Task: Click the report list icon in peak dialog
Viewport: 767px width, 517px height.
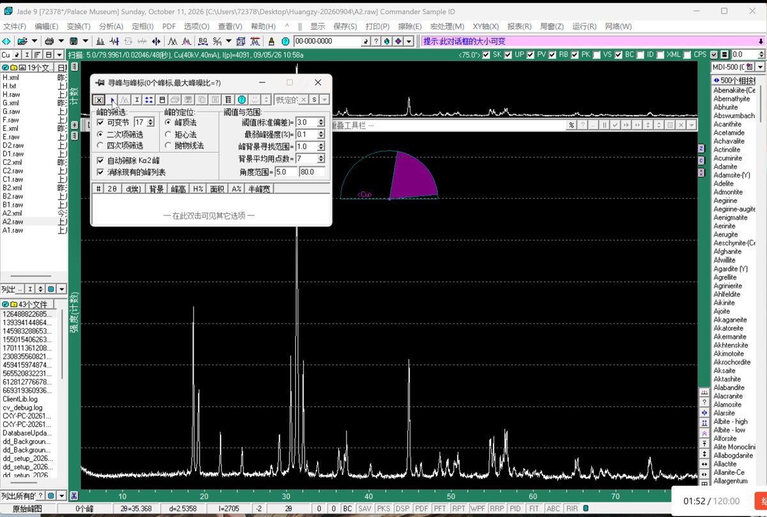Action: (x=228, y=100)
